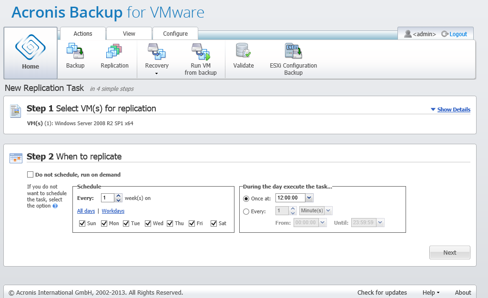The width and height of the screenshot is (488, 298).
Task: Click the Acronis Backup for VMware title
Action: (108, 12)
